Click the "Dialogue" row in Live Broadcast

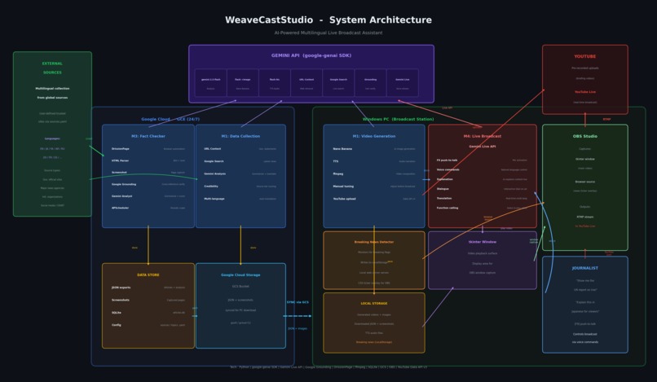click(x=482, y=189)
